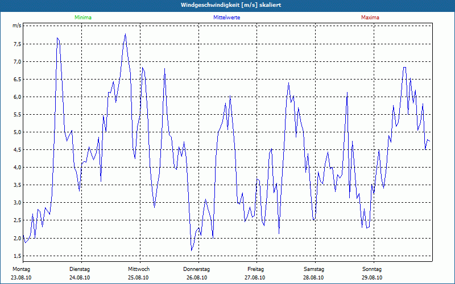Click the 5,5 value on y-axis

click(x=17, y=115)
